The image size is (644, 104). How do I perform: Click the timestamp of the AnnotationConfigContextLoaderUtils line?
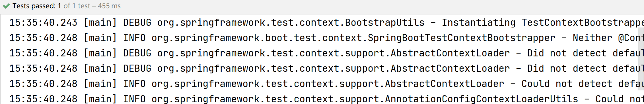[x=43, y=99]
